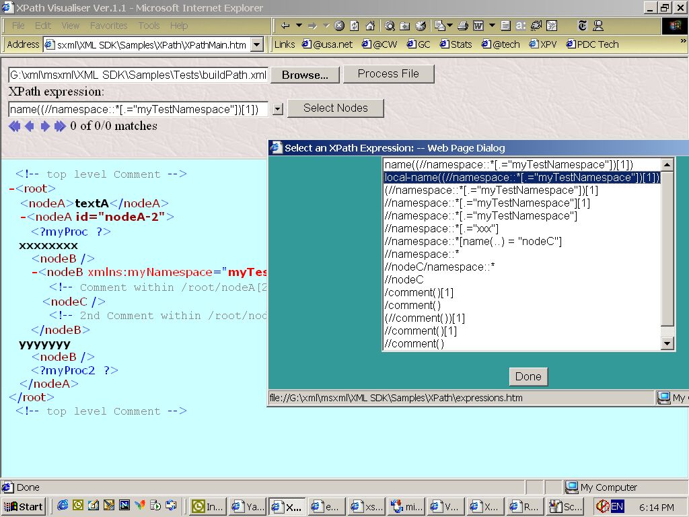Open the Help menu

tap(179, 26)
